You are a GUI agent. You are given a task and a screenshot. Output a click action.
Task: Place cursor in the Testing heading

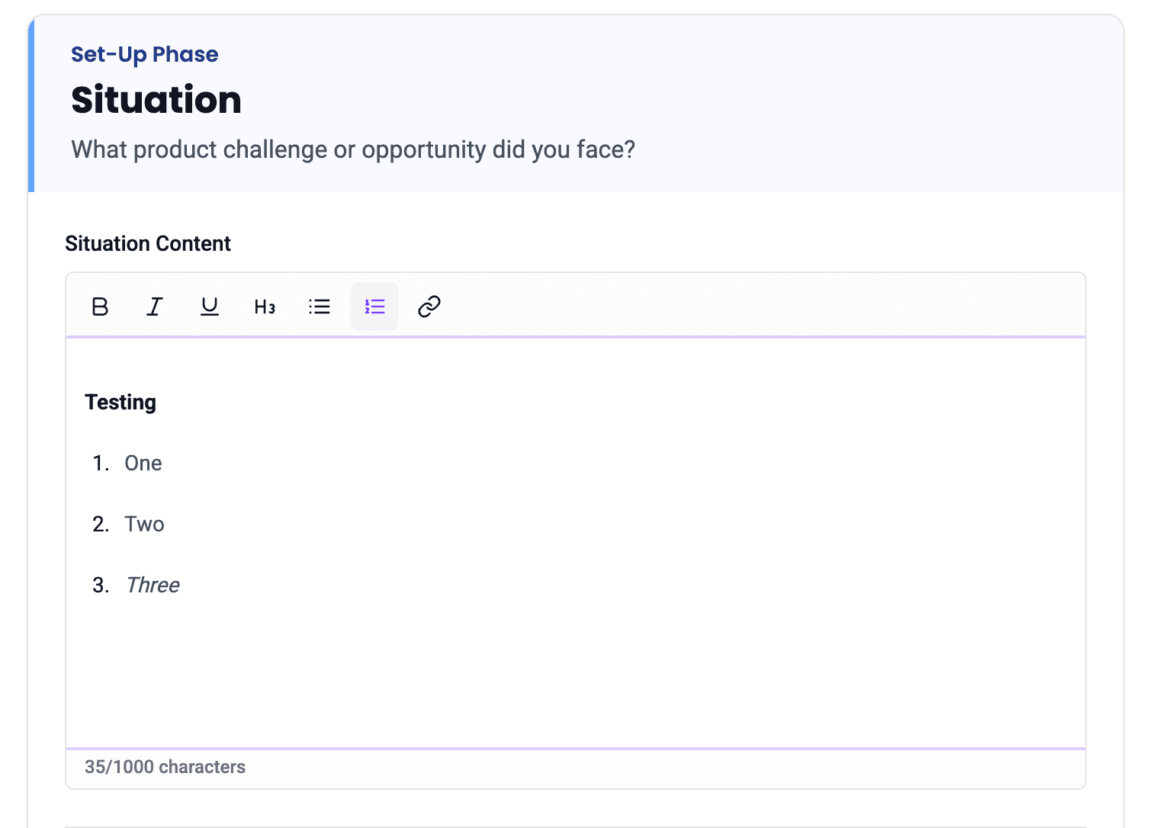tap(120, 403)
